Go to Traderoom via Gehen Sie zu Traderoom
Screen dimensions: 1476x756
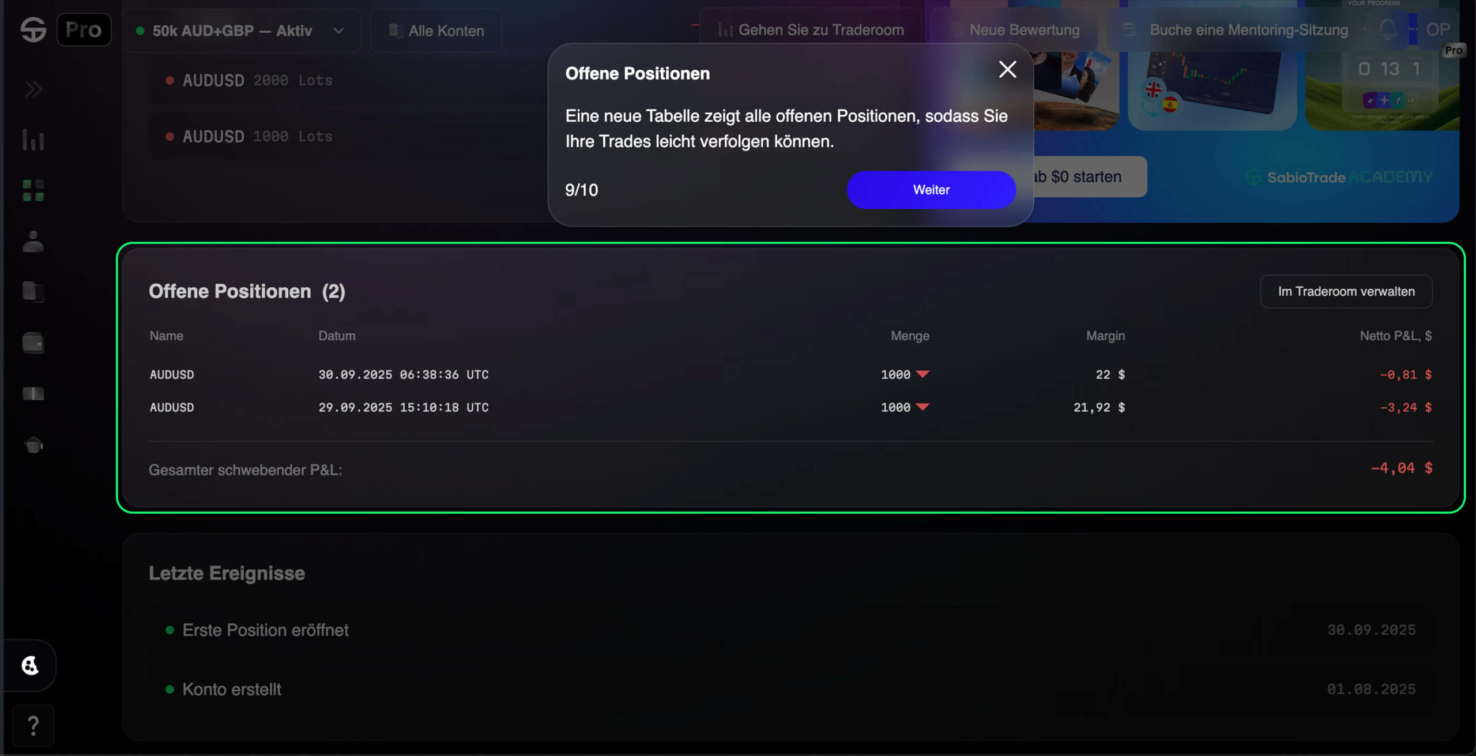point(811,30)
